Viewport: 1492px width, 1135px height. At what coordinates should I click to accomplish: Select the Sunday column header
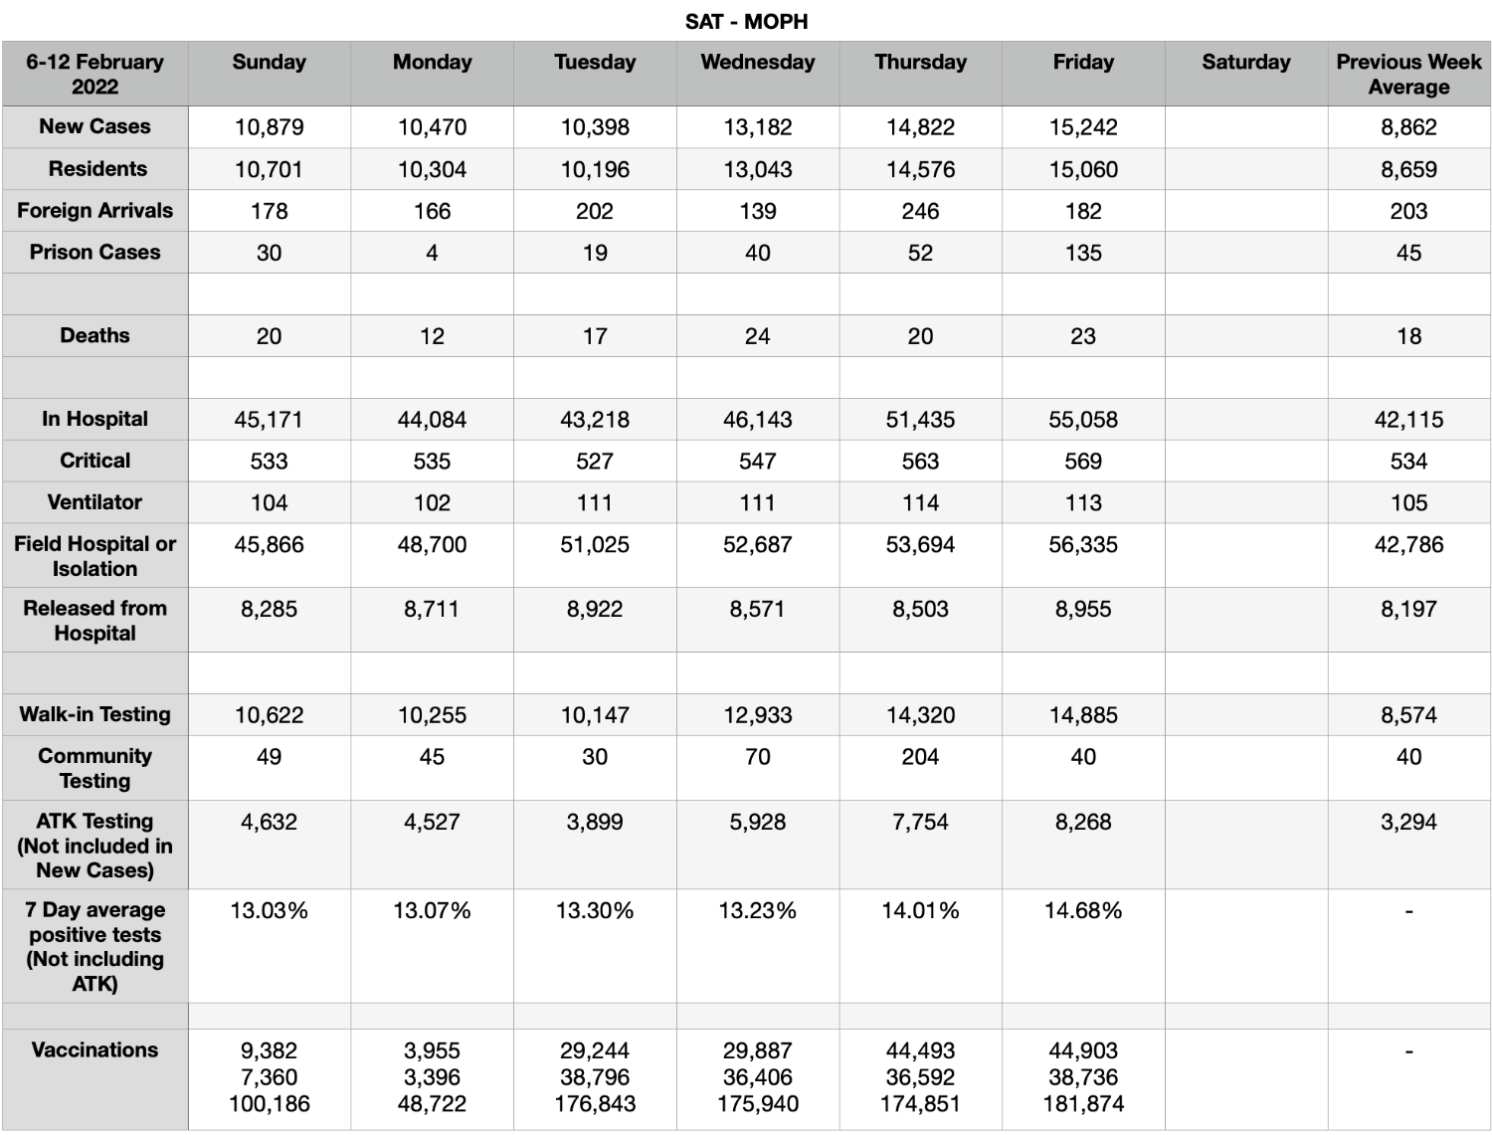(269, 63)
